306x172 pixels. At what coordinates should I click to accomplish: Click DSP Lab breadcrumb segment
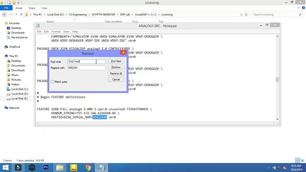tap(125, 15)
